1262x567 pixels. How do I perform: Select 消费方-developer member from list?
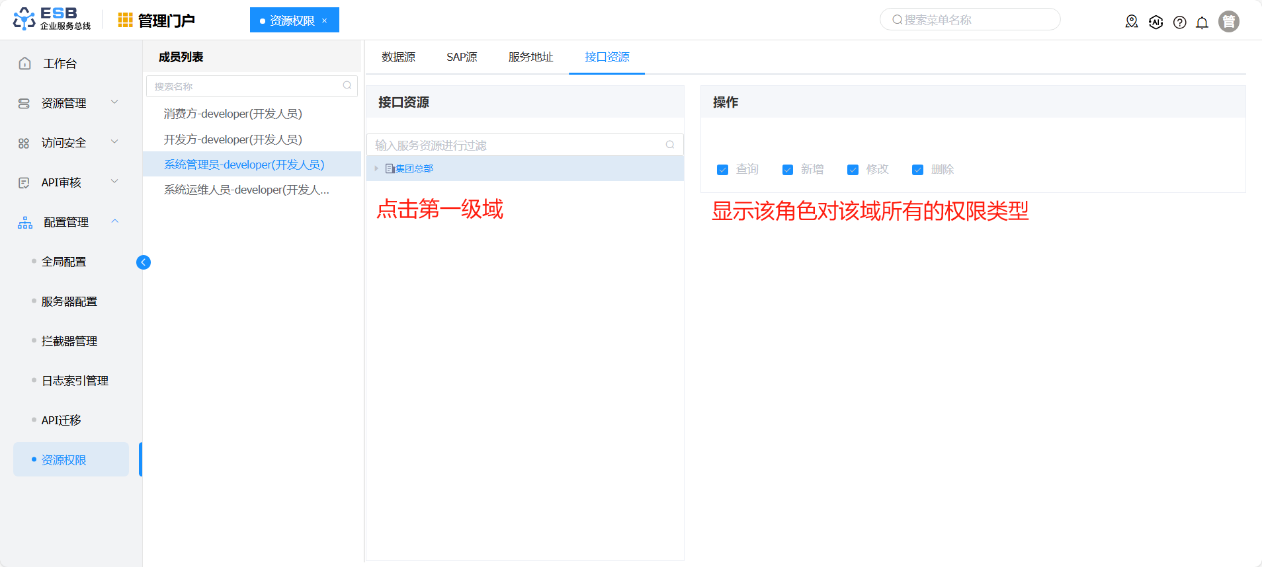click(233, 114)
